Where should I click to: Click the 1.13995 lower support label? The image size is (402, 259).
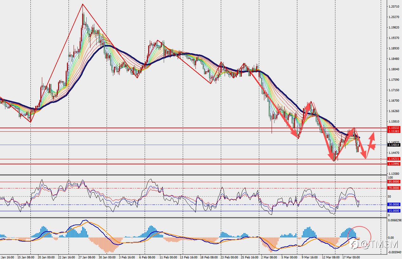coord(394,164)
